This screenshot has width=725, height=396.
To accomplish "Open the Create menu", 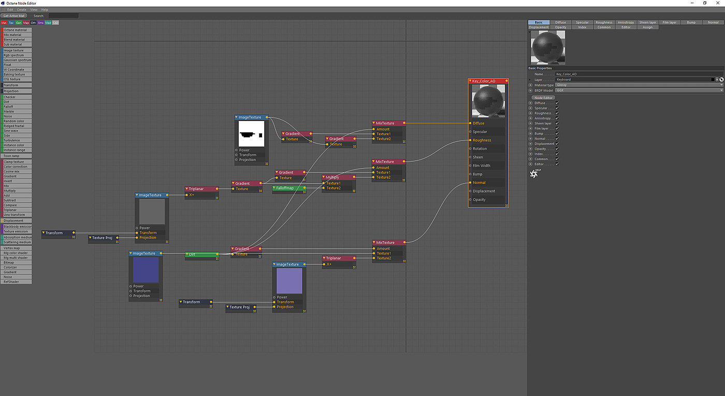I will tap(22, 9).
